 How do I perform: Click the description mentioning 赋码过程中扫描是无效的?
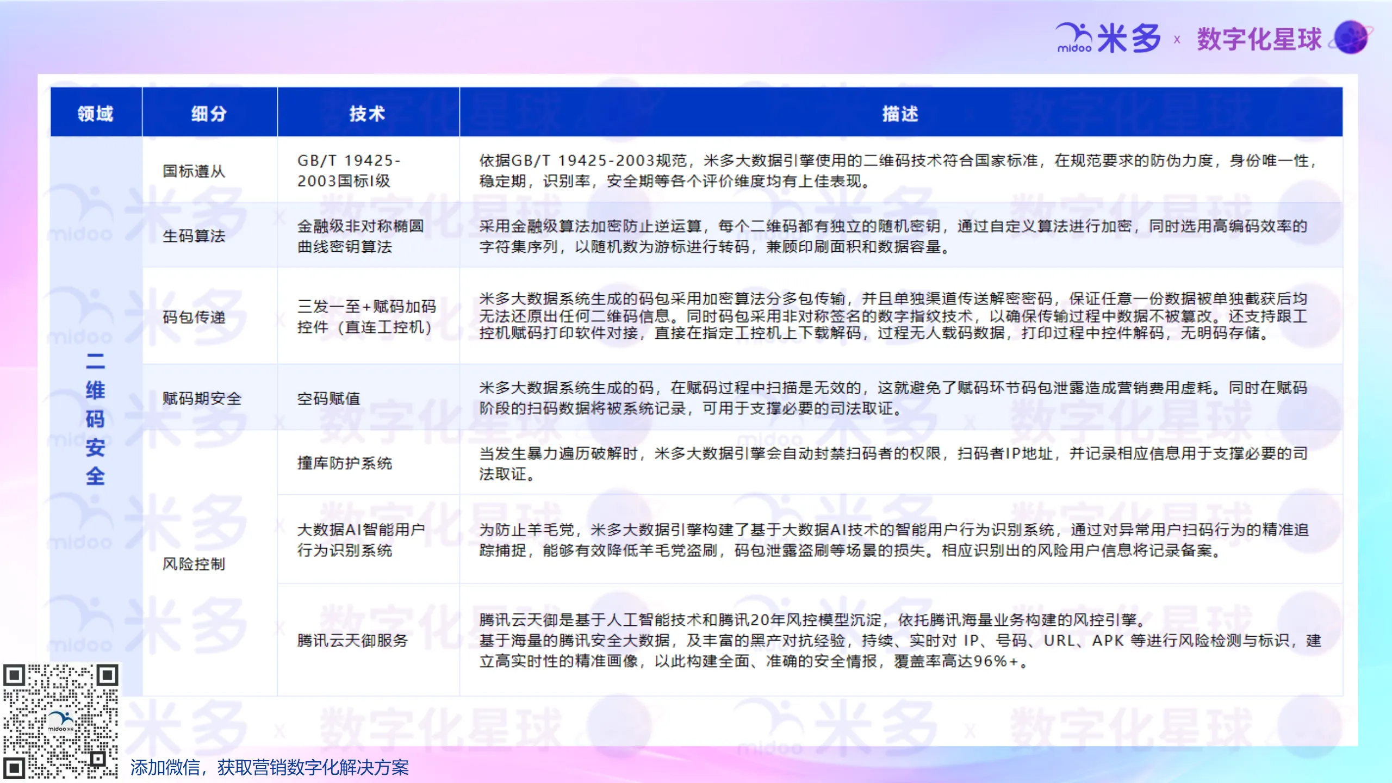(x=901, y=398)
